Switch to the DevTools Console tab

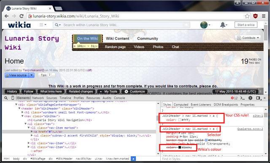pos(119,98)
